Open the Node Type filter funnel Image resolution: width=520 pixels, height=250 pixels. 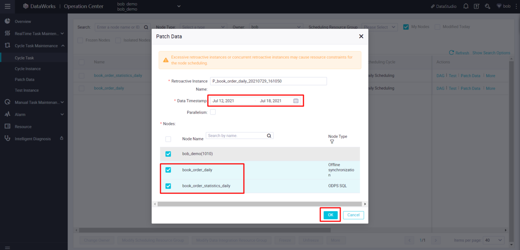tap(332, 142)
